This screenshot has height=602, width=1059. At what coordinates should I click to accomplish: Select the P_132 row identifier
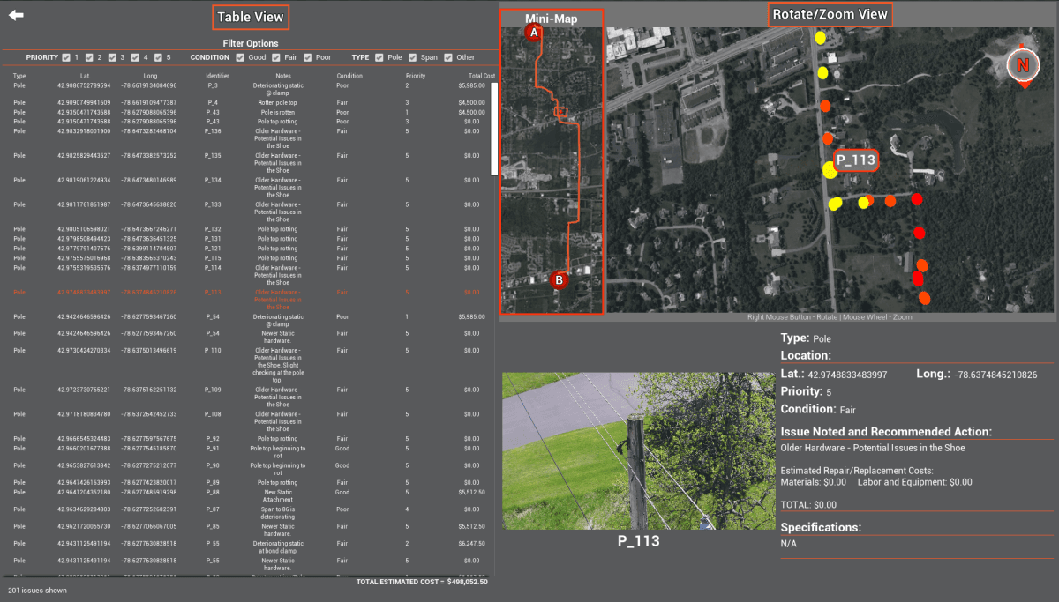click(x=213, y=229)
